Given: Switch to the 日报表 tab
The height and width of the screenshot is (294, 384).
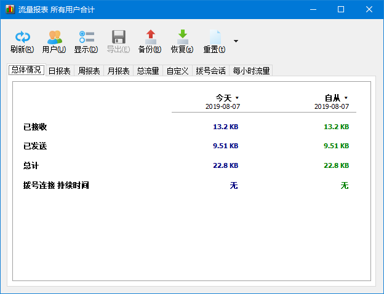Looking at the screenshot, I should tap(60, 71).
